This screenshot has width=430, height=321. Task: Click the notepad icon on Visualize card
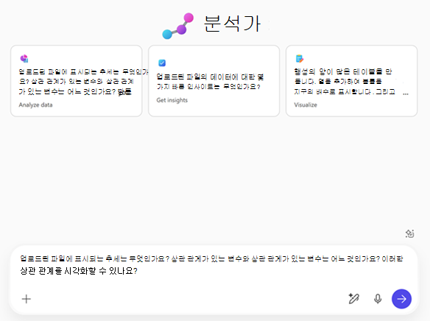[x=300, y=59]
